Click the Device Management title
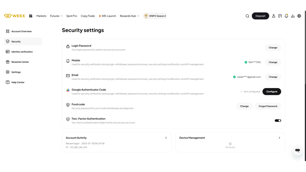This screenshot has height=172, width=306. pyautogui.click(x=192, y=138)
